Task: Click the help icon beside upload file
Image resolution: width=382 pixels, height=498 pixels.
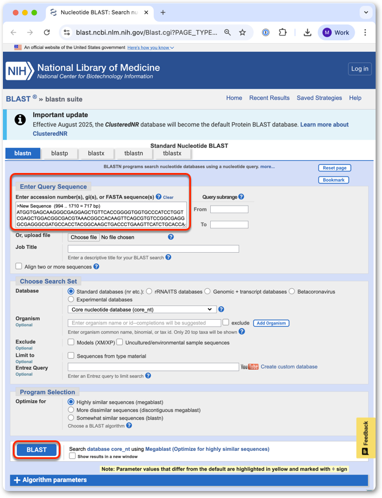Action: 171,237
